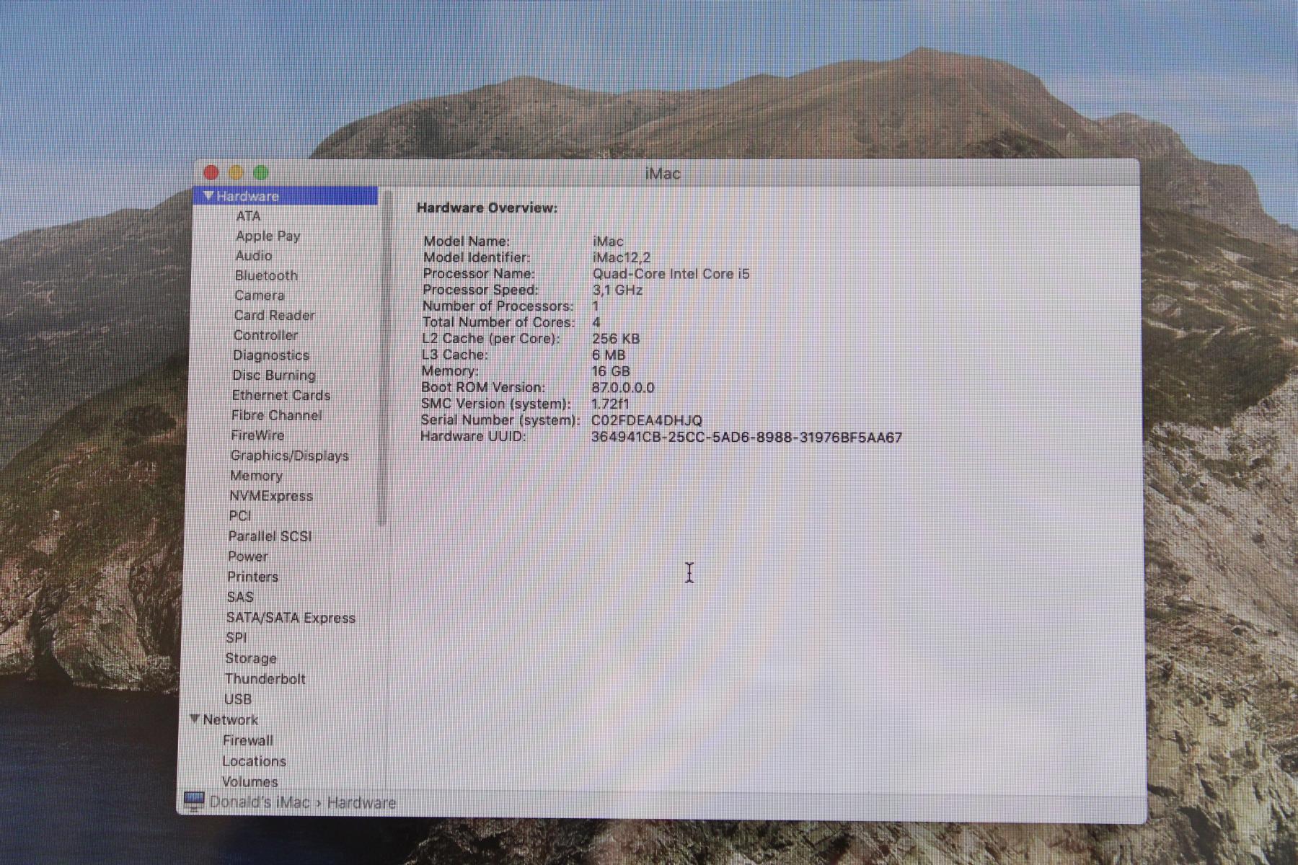
Task: Click Donald's iMac in the path bar
Action: point(260,802)
